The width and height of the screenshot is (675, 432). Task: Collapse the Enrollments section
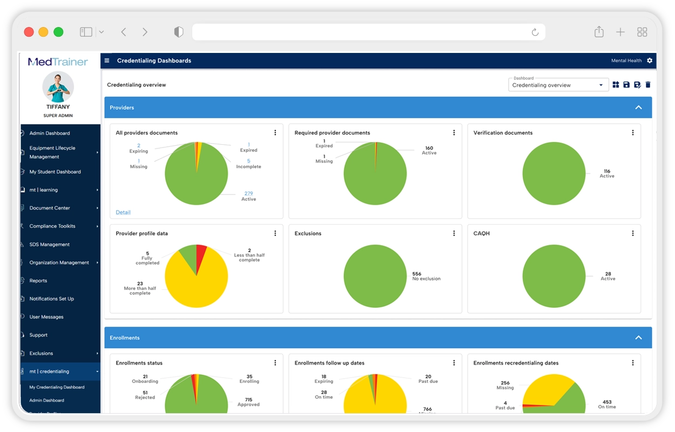[638, 337]
